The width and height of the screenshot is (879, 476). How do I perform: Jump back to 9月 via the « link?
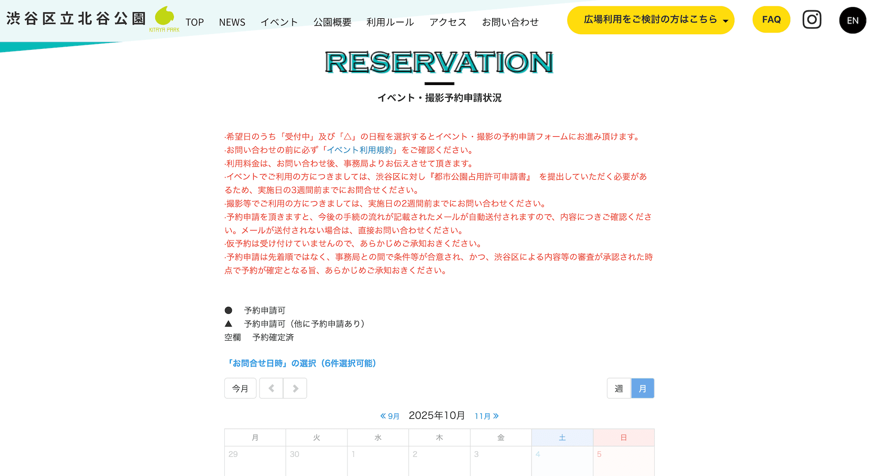pos(390,416)
